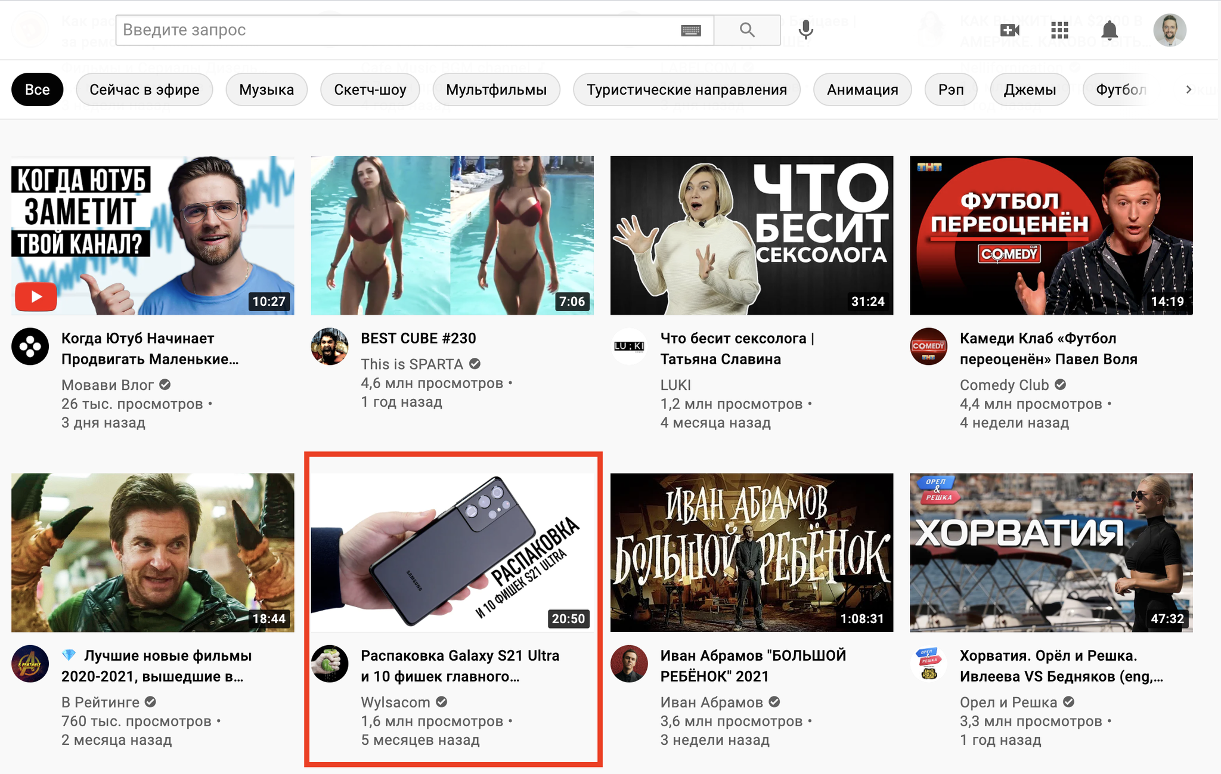Open title Что бесит сексолога Татьяна Славина
This screenshot has height=774, width=1221.
(737, 349)
